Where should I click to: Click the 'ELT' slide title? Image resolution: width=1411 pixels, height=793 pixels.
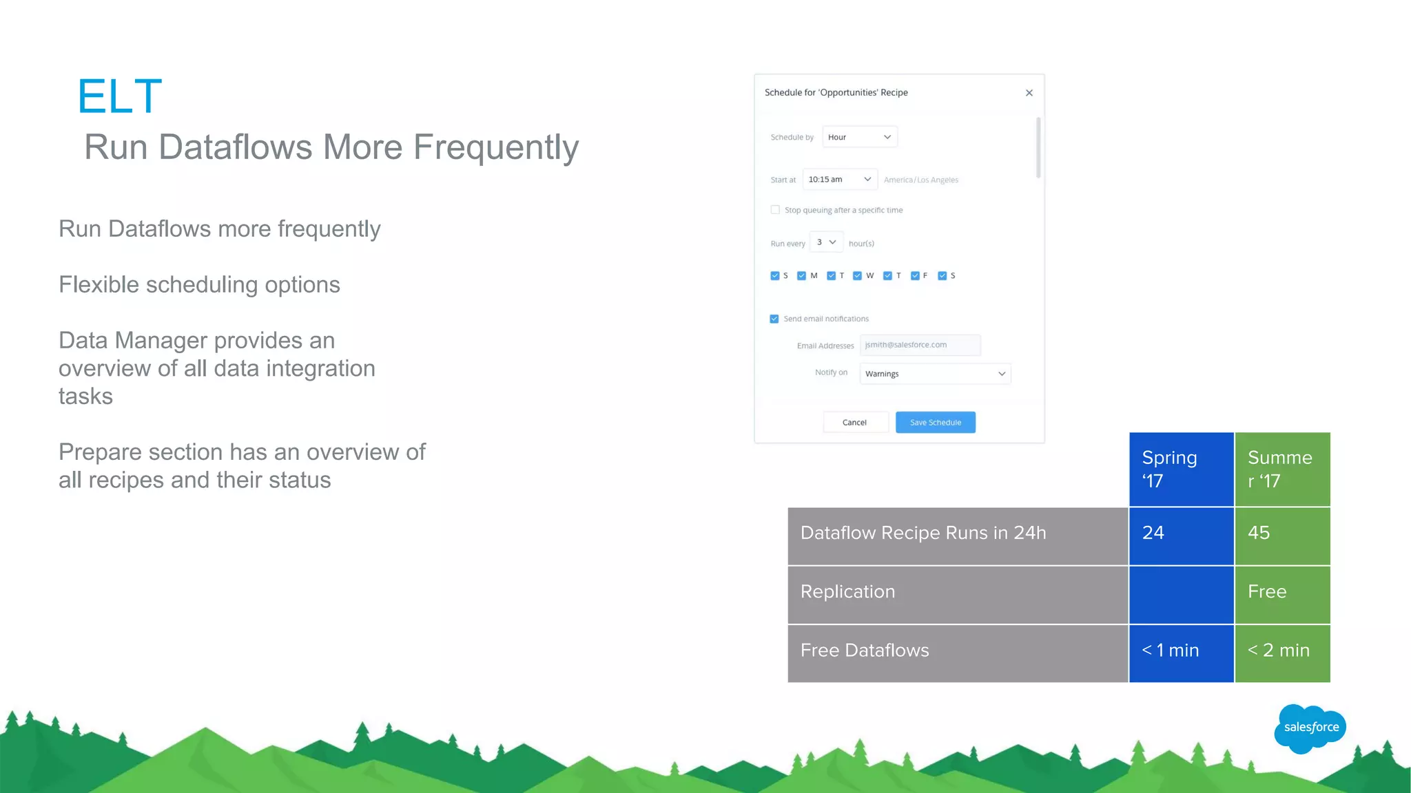pos(120,96)
